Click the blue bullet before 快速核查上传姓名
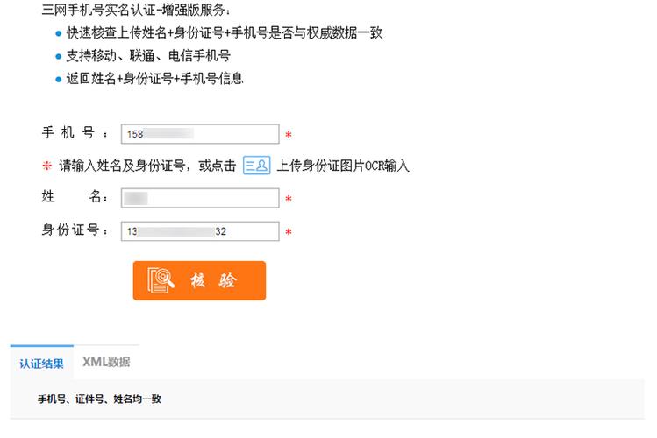Viewport: 657px width, 438px height. pos(58,34)
